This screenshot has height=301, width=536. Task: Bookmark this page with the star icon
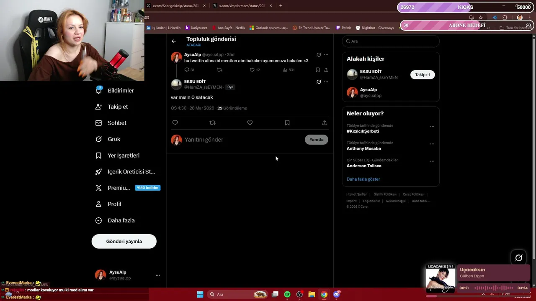[x=481, y=18]
